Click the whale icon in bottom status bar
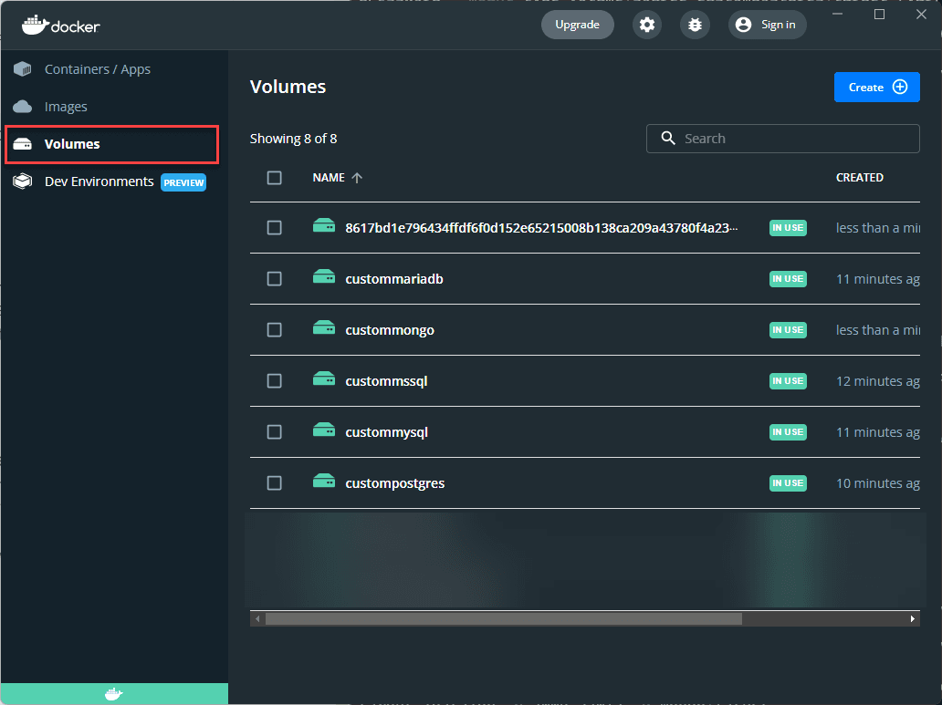This screenshot has height=705, width=942. tap(113, 694)
